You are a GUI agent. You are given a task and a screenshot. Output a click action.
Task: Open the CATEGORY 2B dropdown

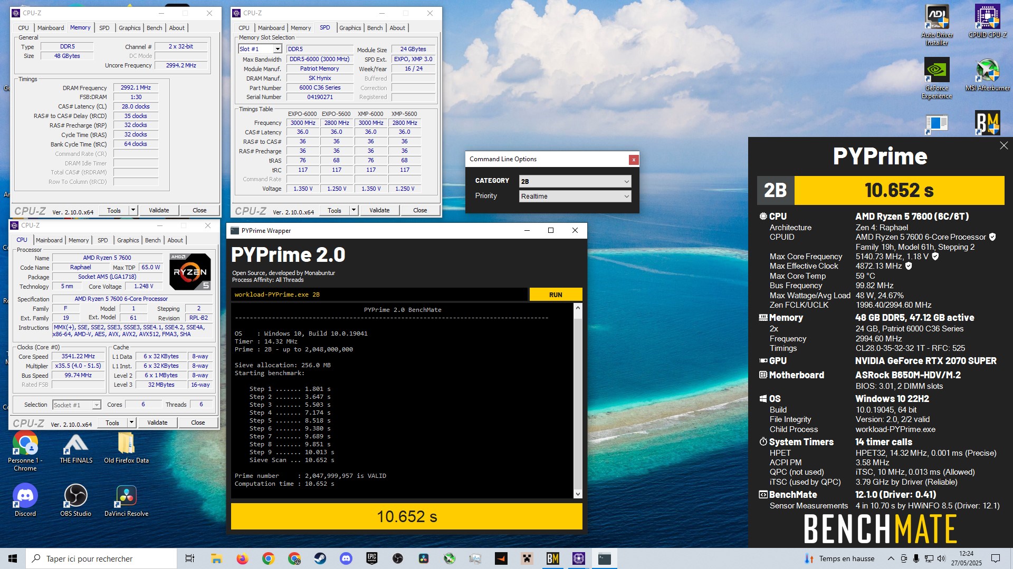coord(575,181)
